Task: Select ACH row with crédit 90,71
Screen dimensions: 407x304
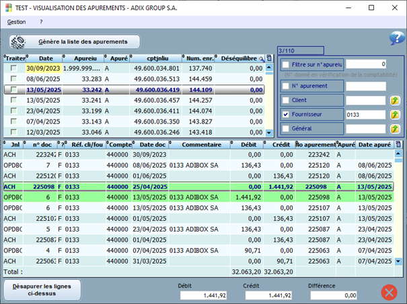Action: tap(198, 261)
